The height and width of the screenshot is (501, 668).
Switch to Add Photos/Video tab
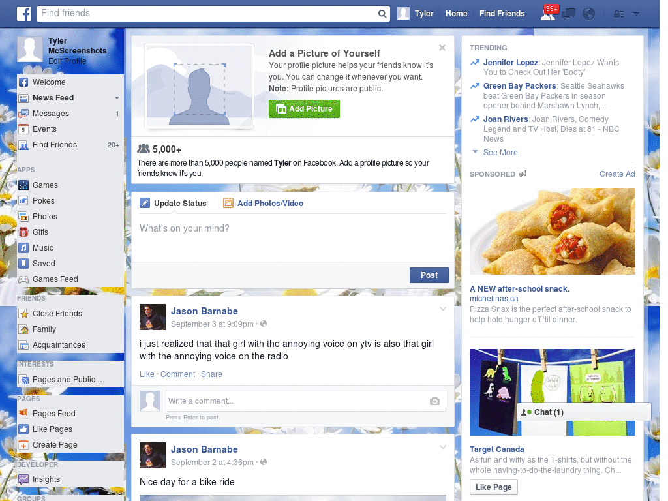(x=264, y=204)
